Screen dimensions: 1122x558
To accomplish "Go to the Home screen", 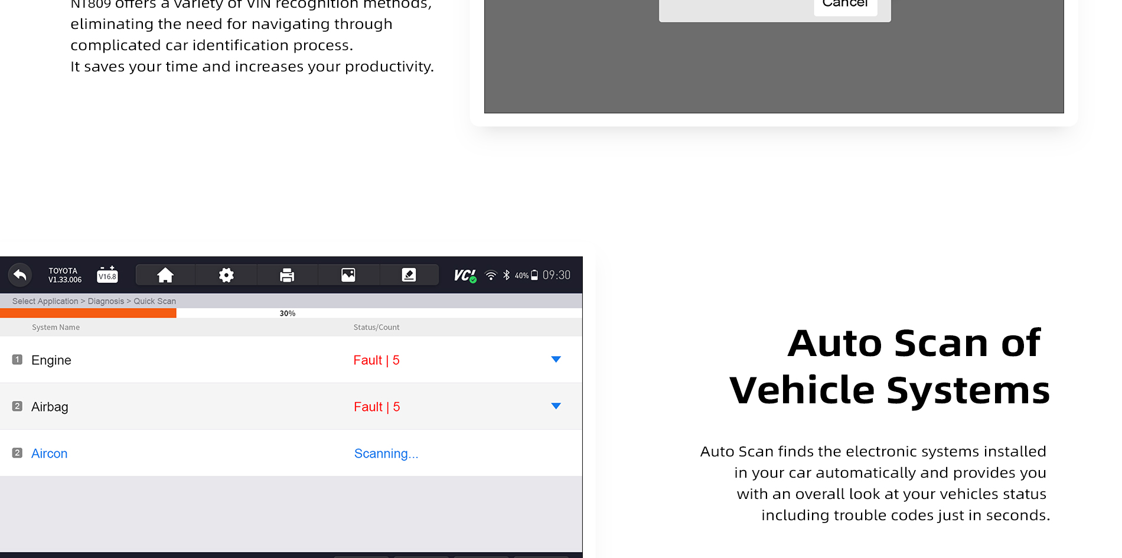I will [165, 275].
